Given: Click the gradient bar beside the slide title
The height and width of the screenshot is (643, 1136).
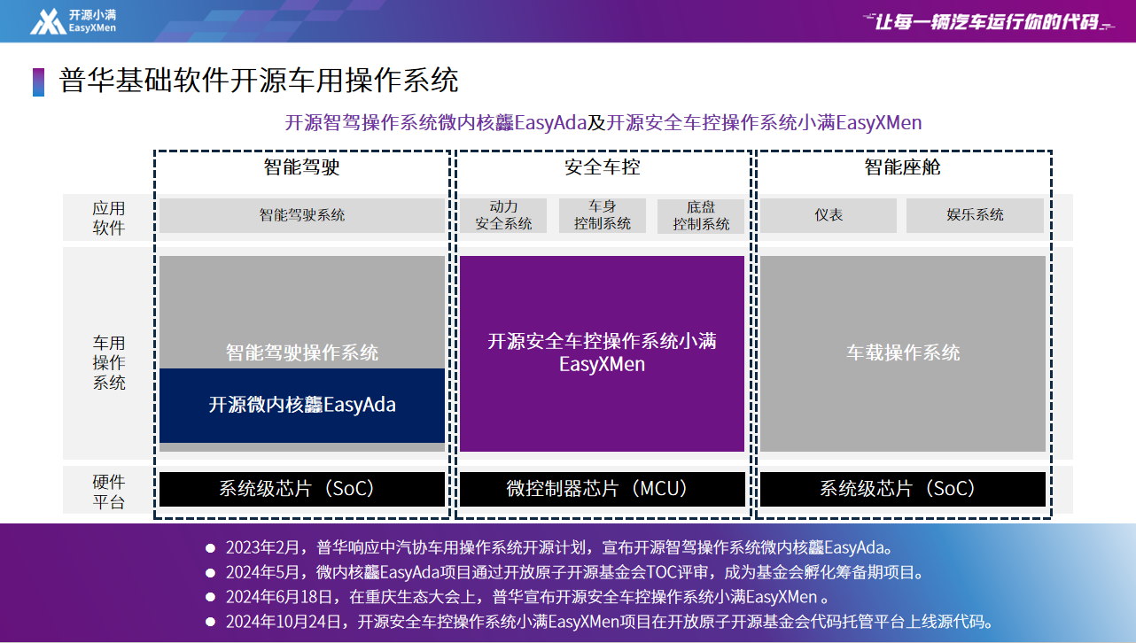Looking at the screenshot, I should (x=38, y=81).
